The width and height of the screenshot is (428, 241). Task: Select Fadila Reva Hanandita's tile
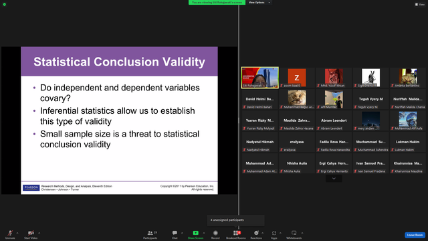334,142
